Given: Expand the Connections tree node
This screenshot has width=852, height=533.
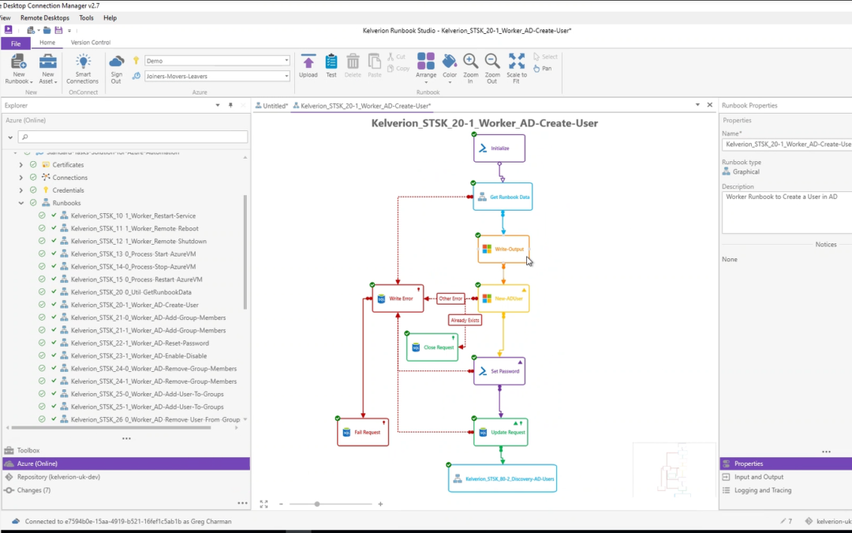Looking at the screenshot, I should [x=21, y=178].
